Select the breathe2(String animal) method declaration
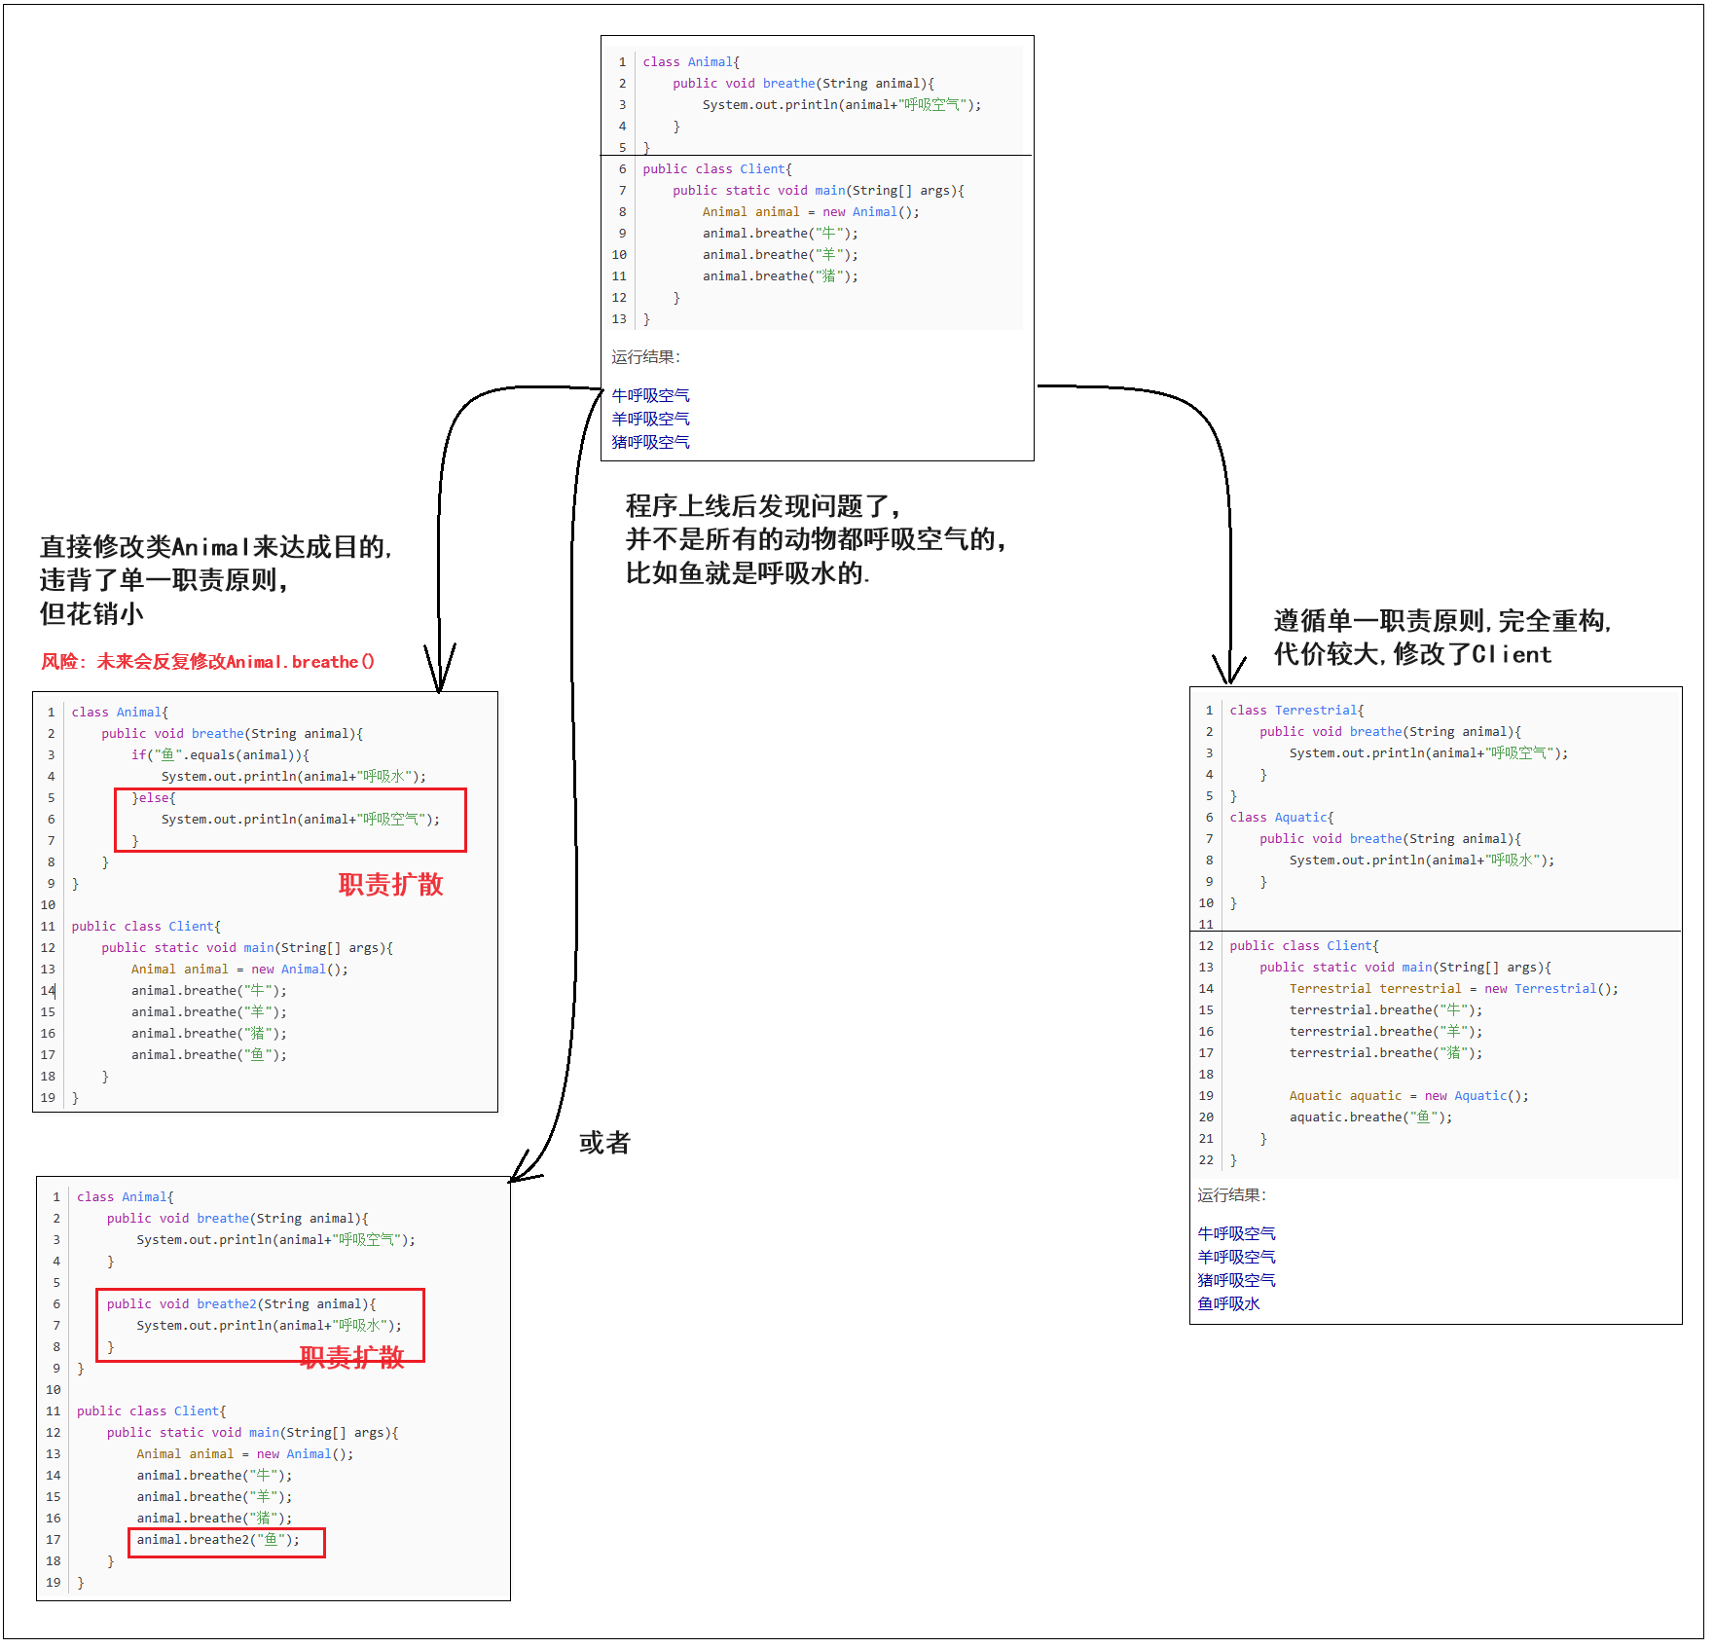The width and height of the screenshot is (1714, 1648). coord(241,1304)
